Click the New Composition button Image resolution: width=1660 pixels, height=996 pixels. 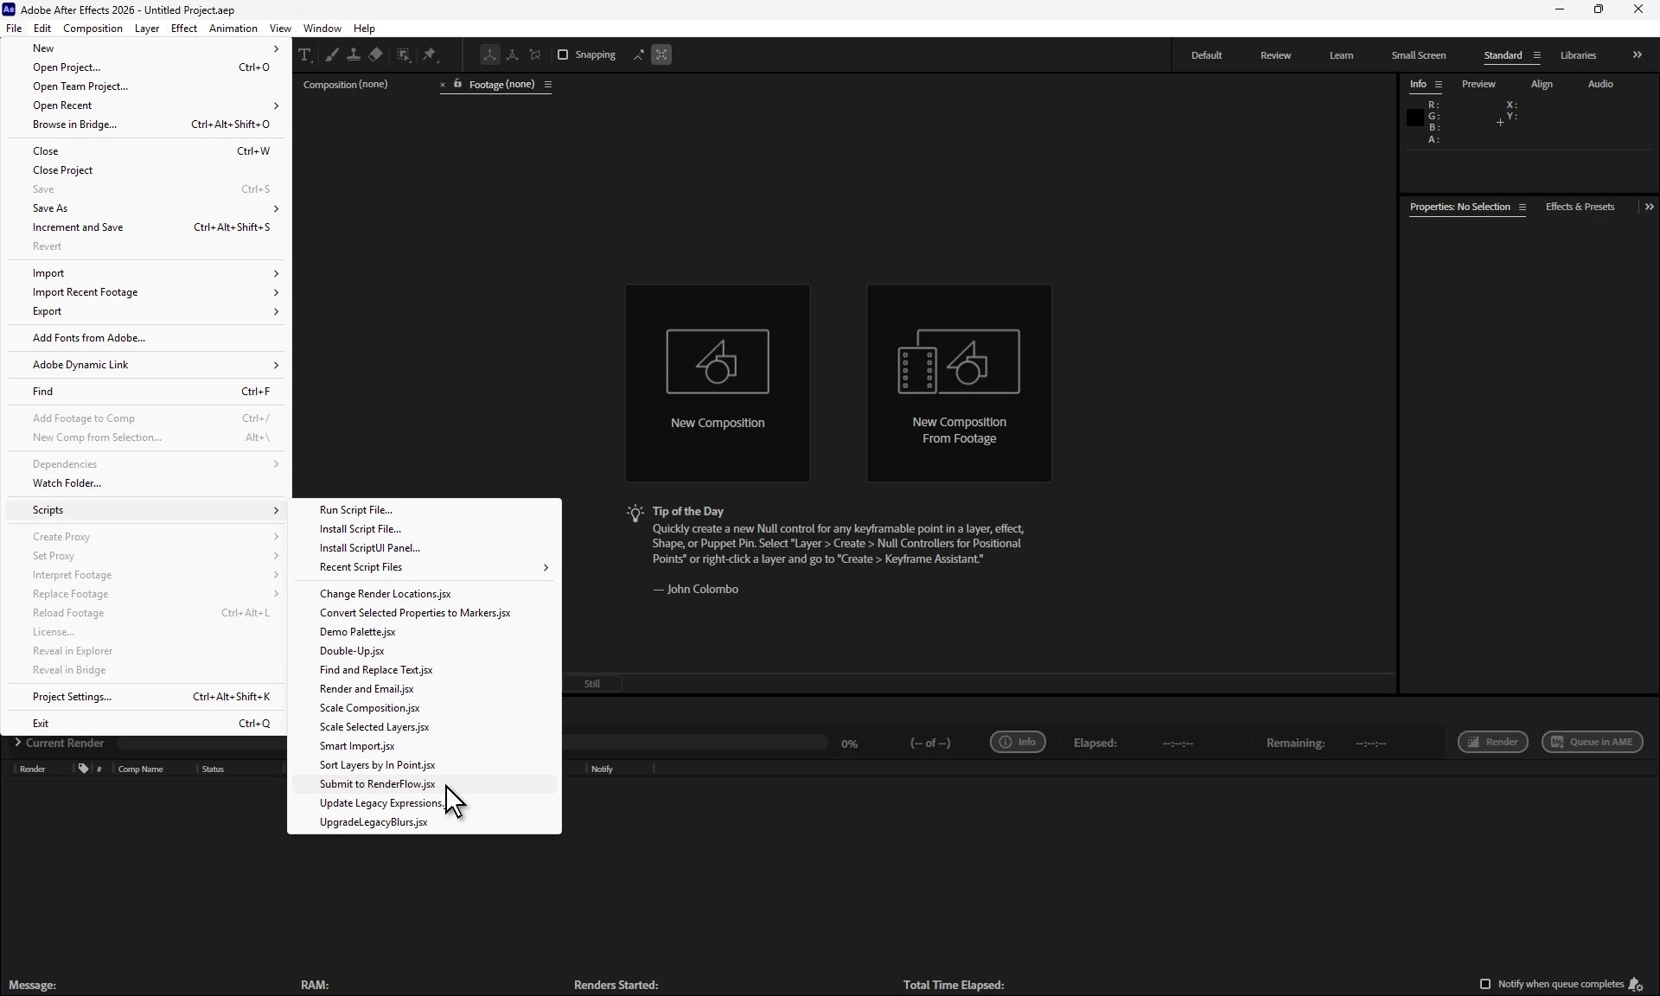[718, 383]
